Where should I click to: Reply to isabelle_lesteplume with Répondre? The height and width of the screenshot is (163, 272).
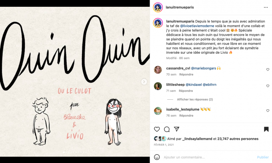186,116
